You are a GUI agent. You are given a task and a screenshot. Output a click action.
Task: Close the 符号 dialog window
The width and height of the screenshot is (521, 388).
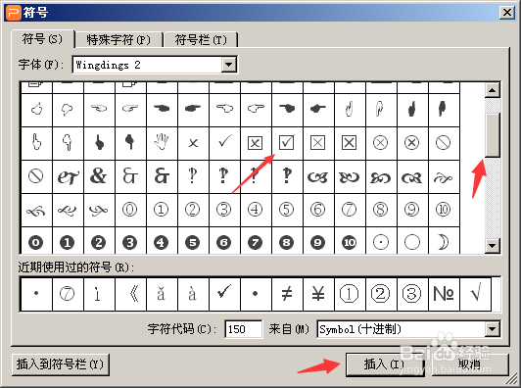(x=507, y=13)
